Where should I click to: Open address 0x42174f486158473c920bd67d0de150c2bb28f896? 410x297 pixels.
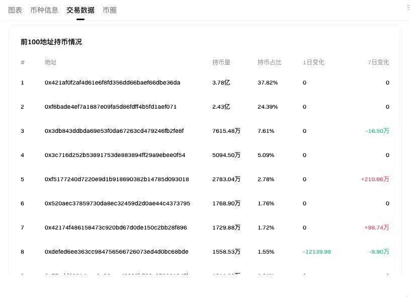pyautogui.click(x=116, y=228)
